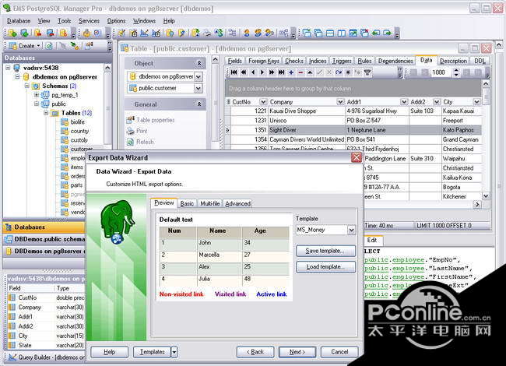This screenshot has height=366, width=506.
Task: Click the green right-arrow next window icon
Action: tap(388, 33)
